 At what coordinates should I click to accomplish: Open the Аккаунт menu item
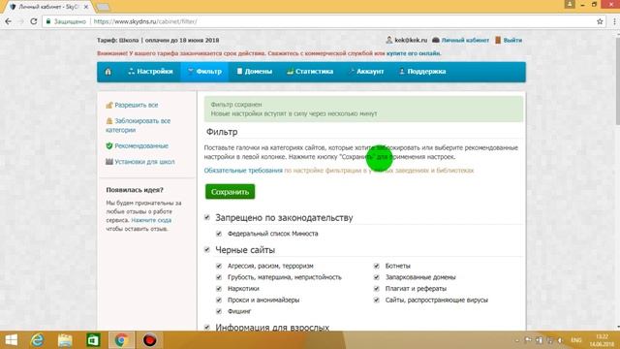pyautogui.click(x=366, y=72)
